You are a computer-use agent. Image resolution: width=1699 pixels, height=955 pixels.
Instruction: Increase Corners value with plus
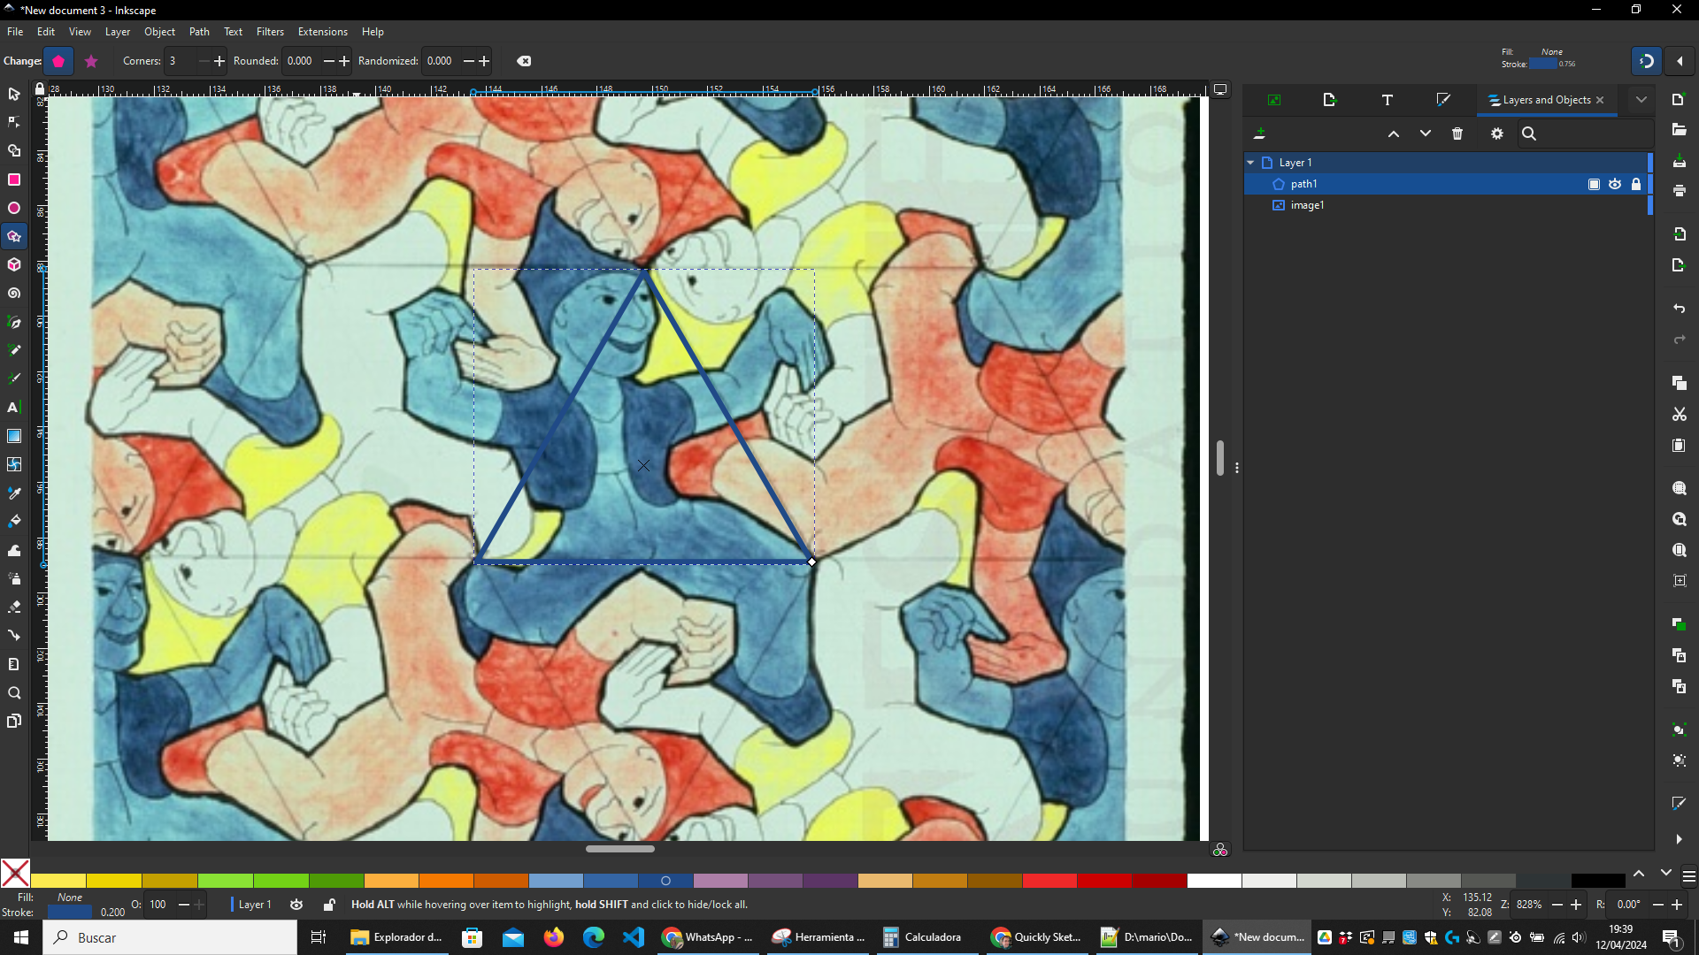[219, 61]
